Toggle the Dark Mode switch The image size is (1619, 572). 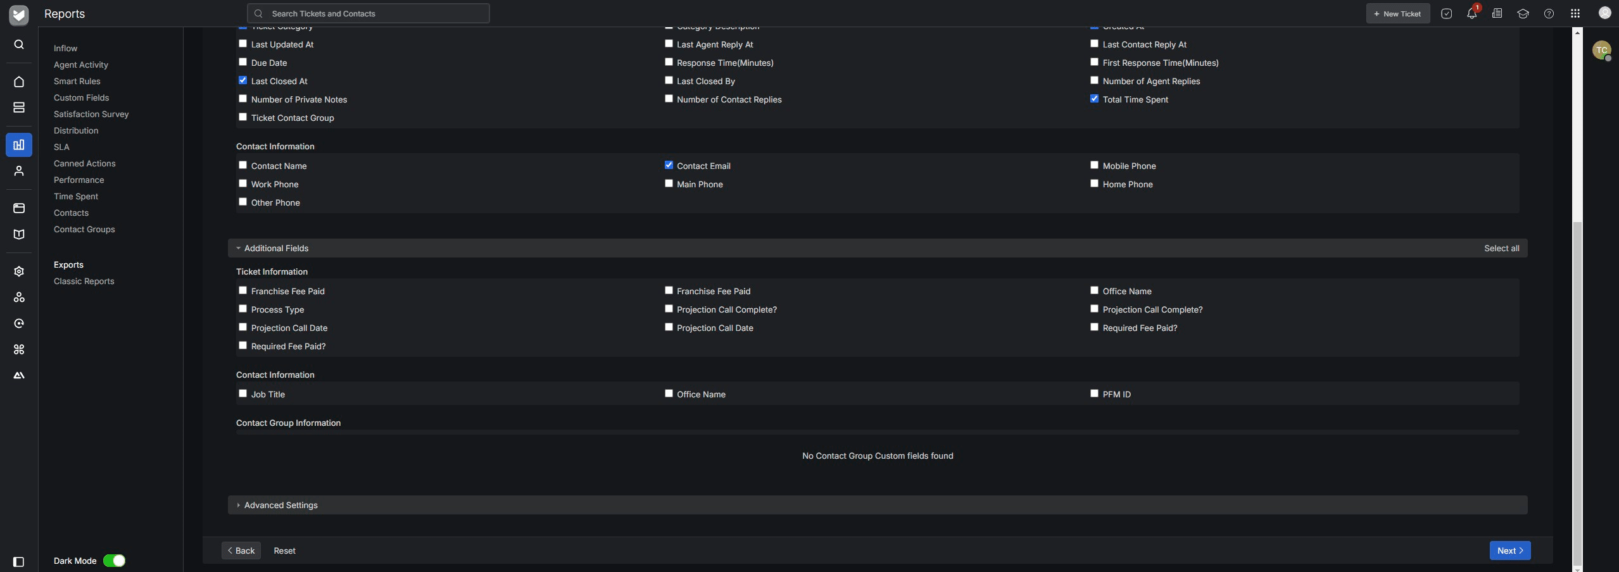coord(115,560)
